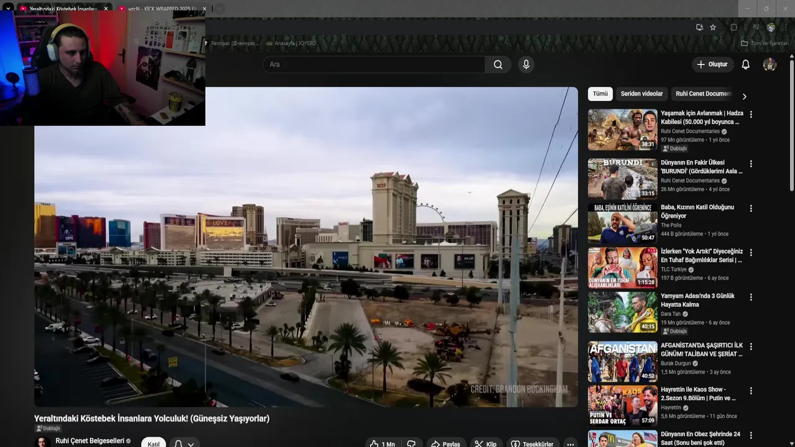
Task: Like the video with 1 Mn thumbs up
Action: click(383, 444)
